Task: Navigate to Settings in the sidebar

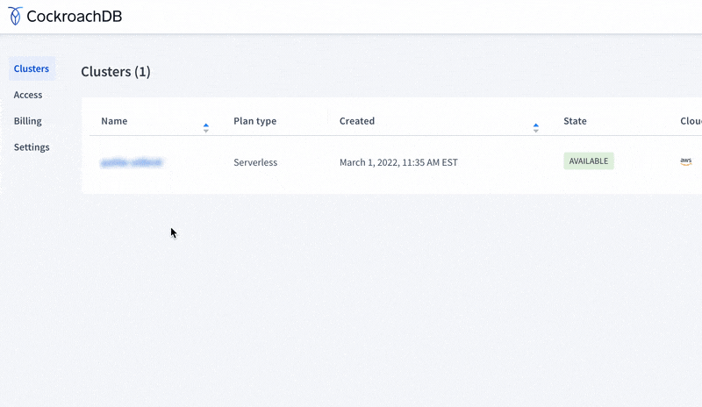Action: pyautogui.click(x=32, y=147)
